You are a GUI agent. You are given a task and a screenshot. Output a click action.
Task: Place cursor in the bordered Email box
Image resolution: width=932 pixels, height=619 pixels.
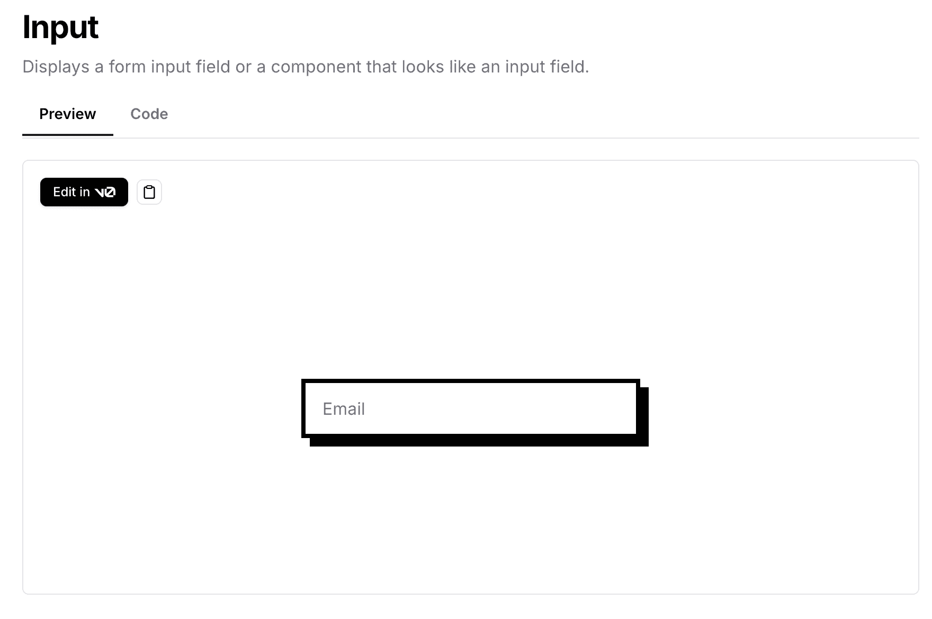(x=471, y=408)
